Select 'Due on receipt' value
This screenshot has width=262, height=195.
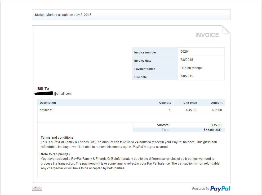(x=191, y=68)
